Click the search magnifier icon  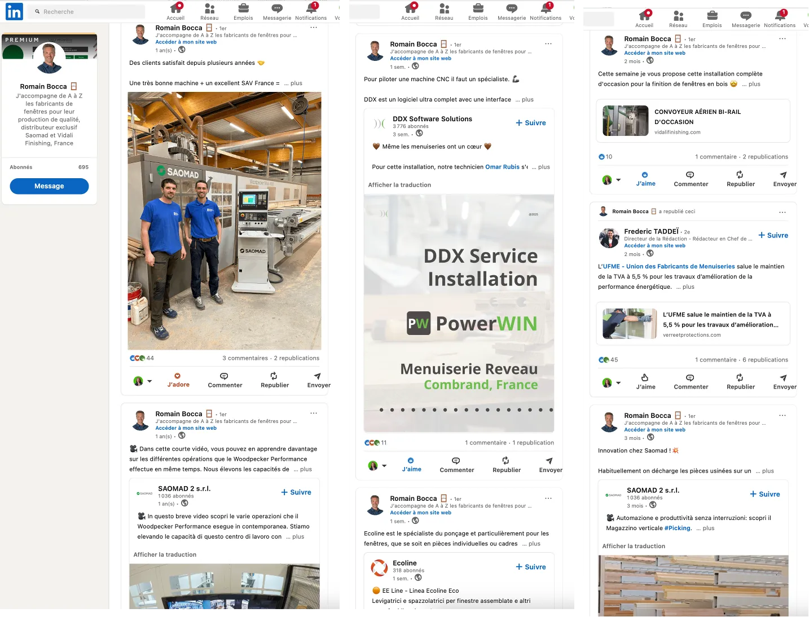(x=37, y=11)
